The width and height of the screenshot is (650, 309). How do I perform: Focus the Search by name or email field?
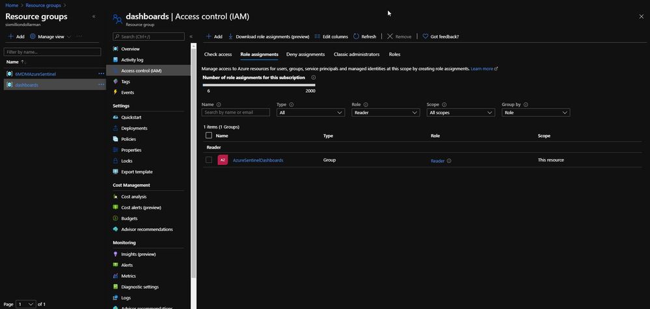point(236,112)
